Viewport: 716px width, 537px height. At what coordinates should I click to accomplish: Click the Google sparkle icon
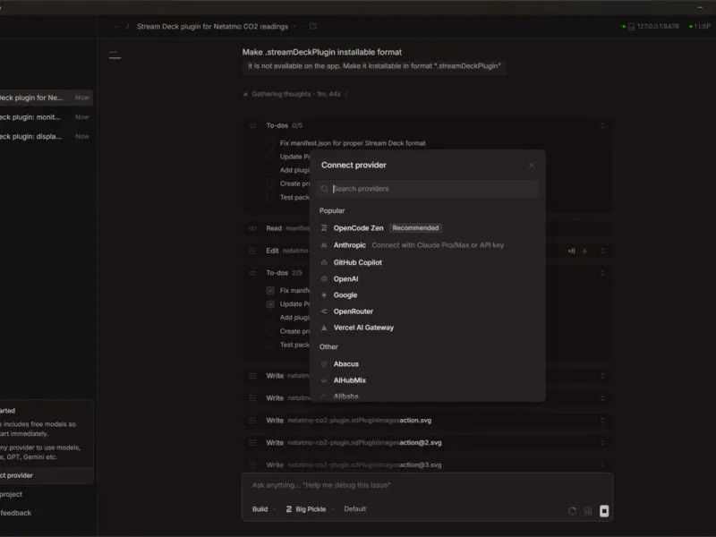point(324,295)
